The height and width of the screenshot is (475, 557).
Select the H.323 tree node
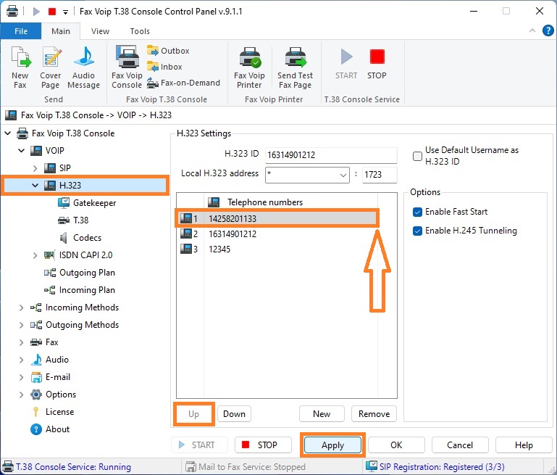click(85, 185)
